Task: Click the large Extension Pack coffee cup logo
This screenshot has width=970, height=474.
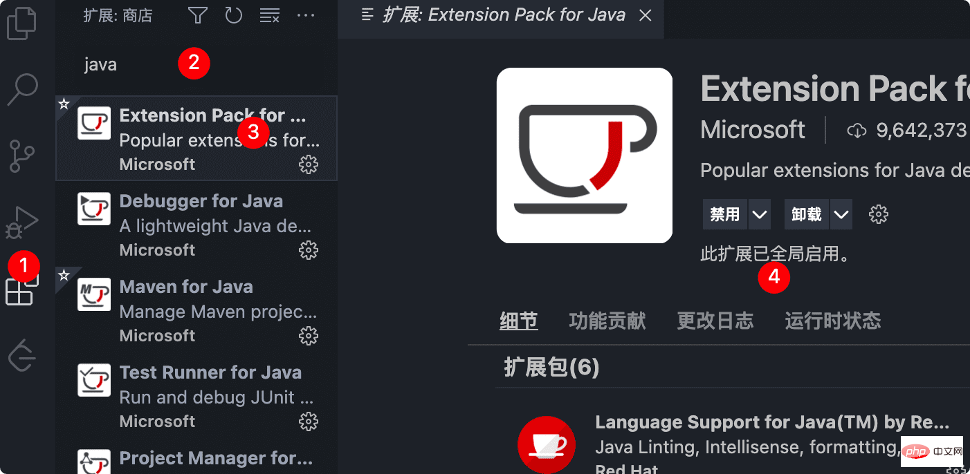Action: pos(585,155)
